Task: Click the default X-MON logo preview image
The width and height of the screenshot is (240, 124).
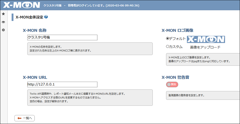Action: pyautogui.click(x=206, y=39)
